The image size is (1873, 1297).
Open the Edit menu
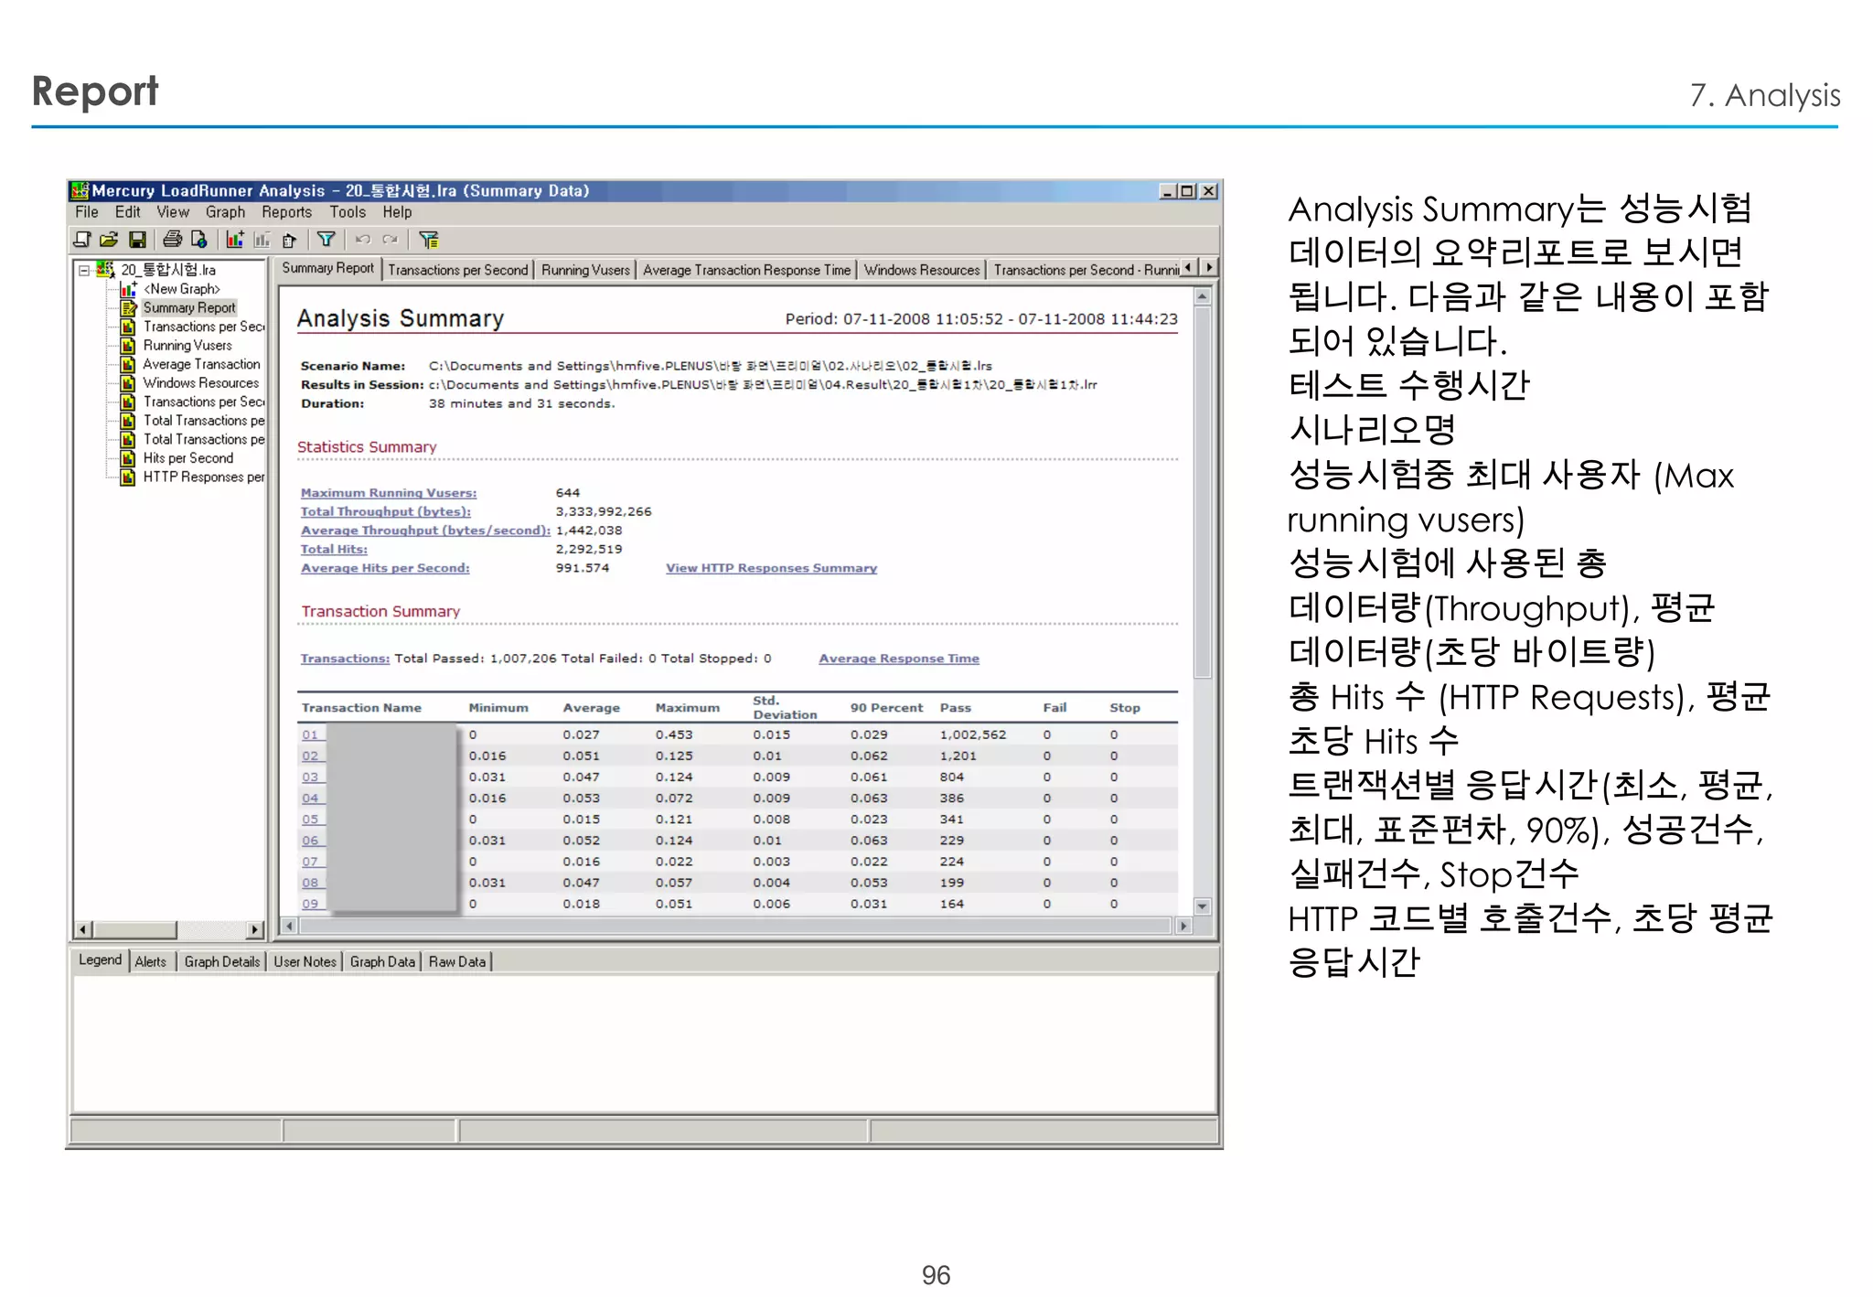(128, 212)
